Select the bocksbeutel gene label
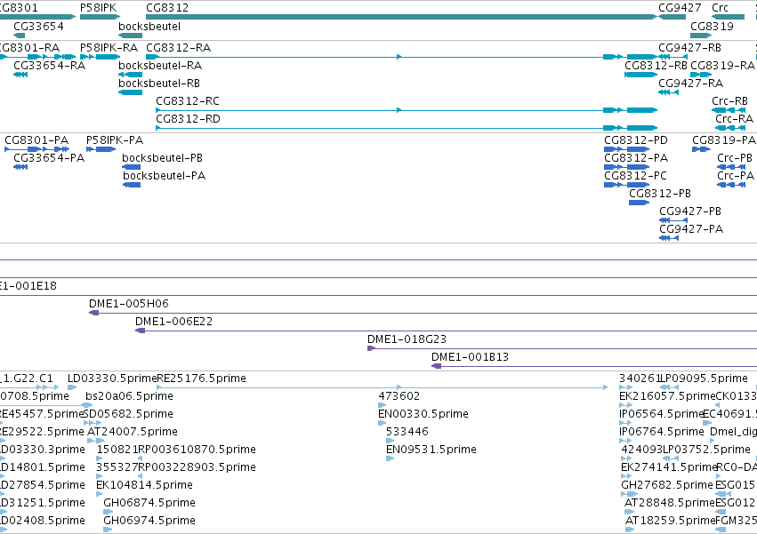The width and height of the screenshot is (757, 534). [x=149, y=26]
